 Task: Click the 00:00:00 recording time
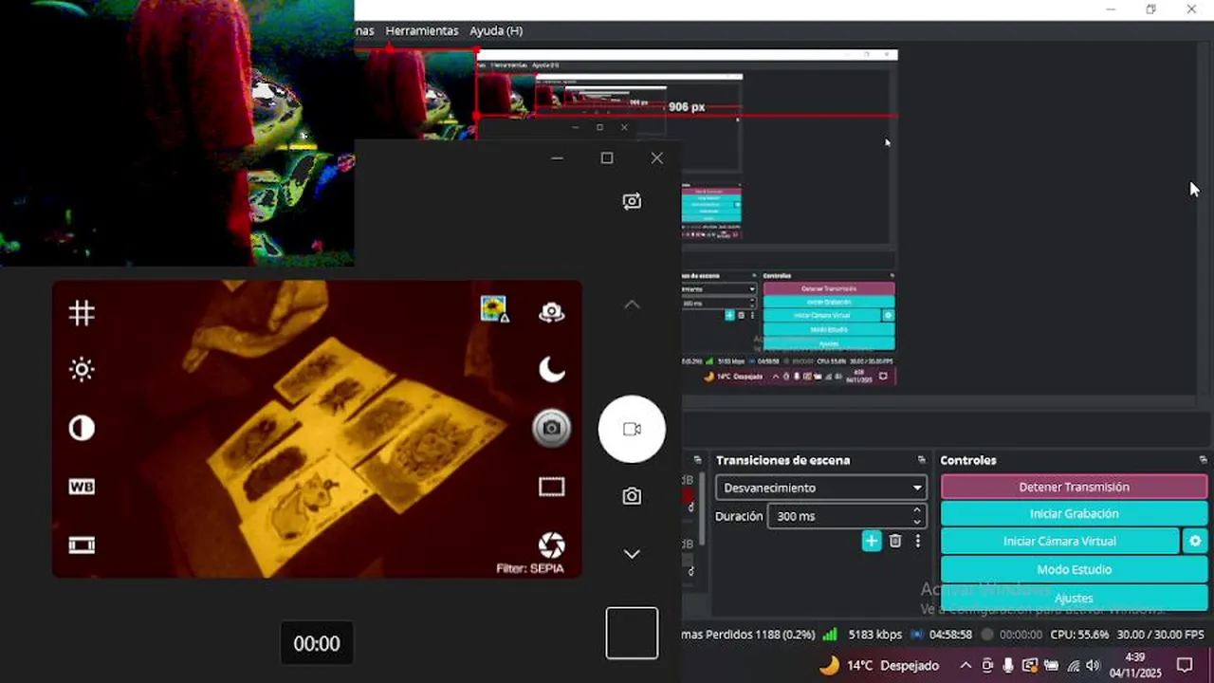[x=1021, y=635]
